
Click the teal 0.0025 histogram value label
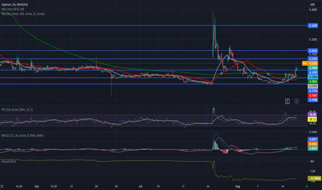313,148
